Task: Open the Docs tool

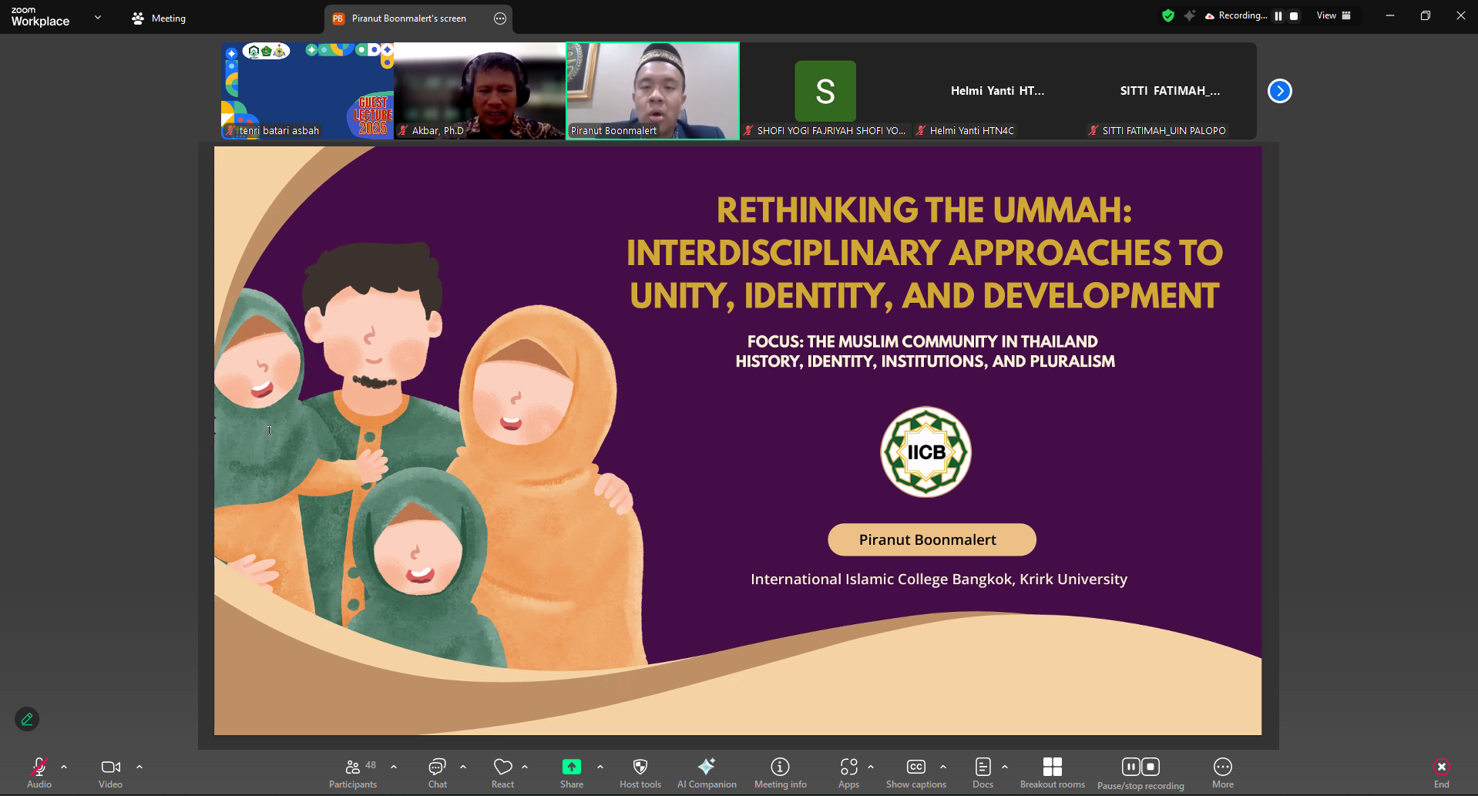Action: point(983,772)
